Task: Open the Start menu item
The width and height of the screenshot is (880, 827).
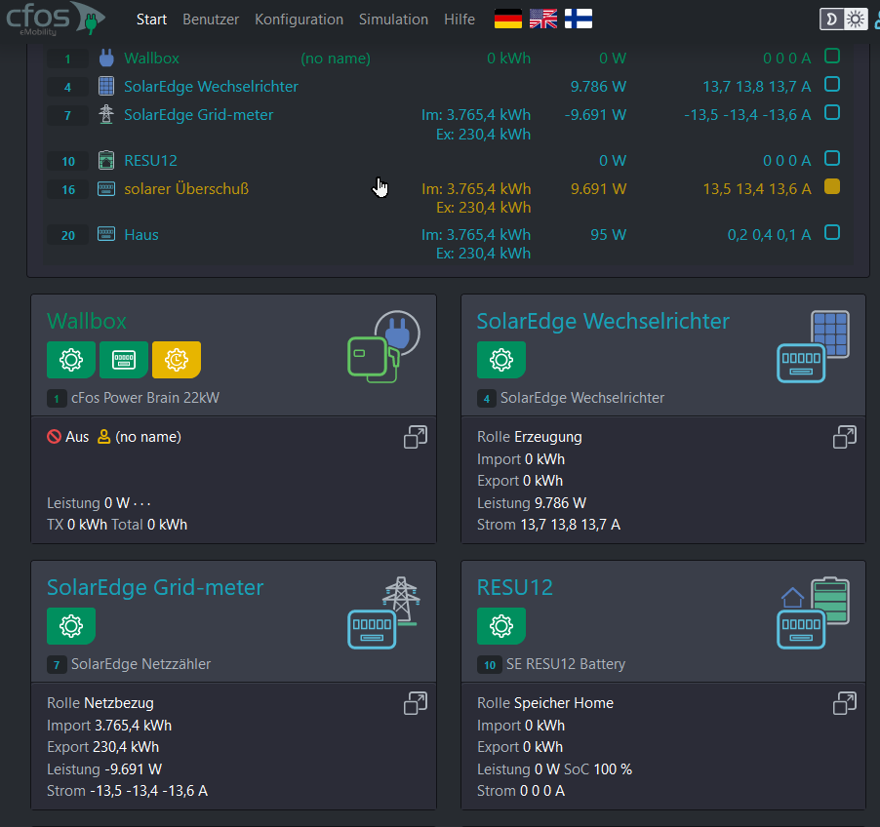Action: pyautogui.click(x=151, y=20)
